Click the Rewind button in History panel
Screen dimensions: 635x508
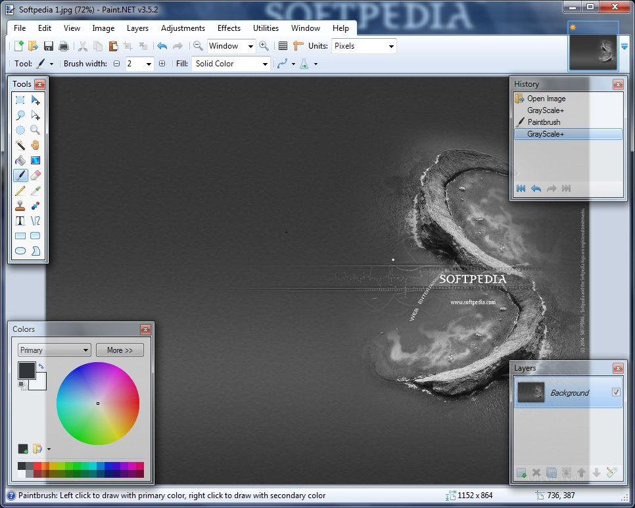point(521,188)
